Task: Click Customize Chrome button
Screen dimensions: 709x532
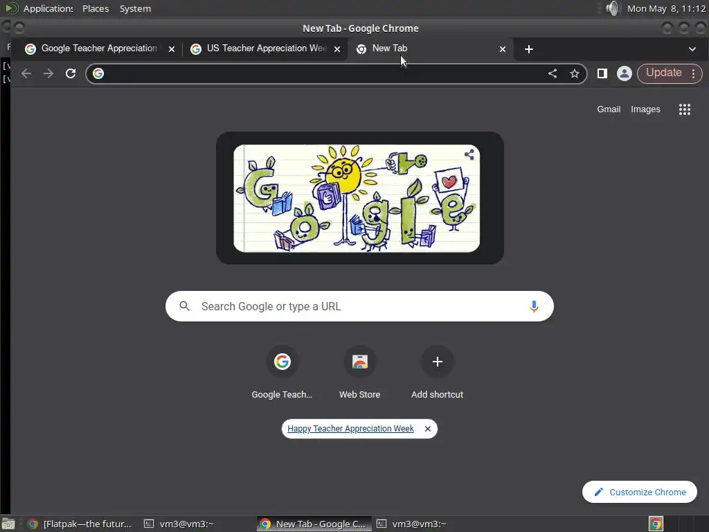Action: click(x=639, y=492)
